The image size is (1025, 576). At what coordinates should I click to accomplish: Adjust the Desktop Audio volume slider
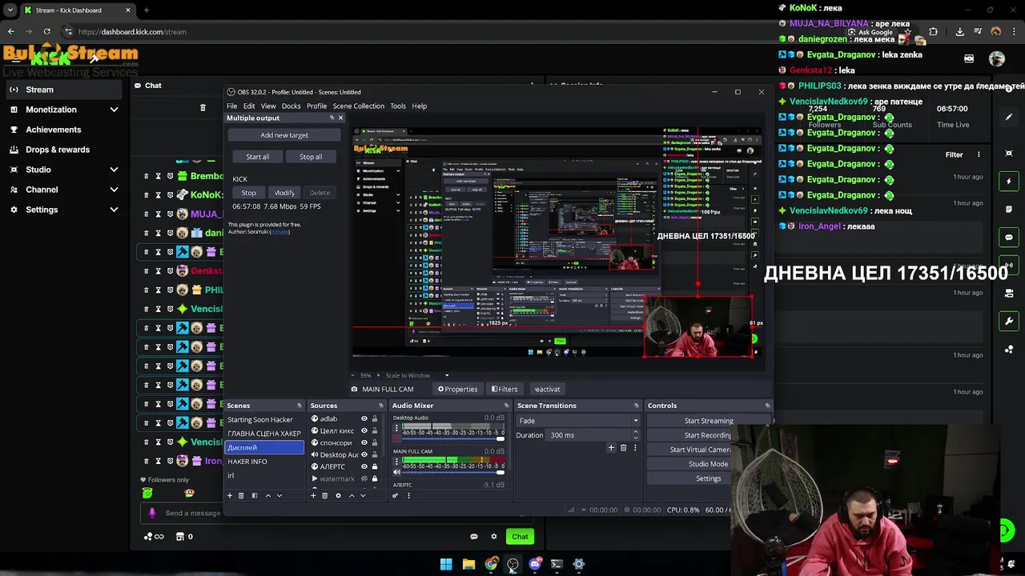[453, 438]
